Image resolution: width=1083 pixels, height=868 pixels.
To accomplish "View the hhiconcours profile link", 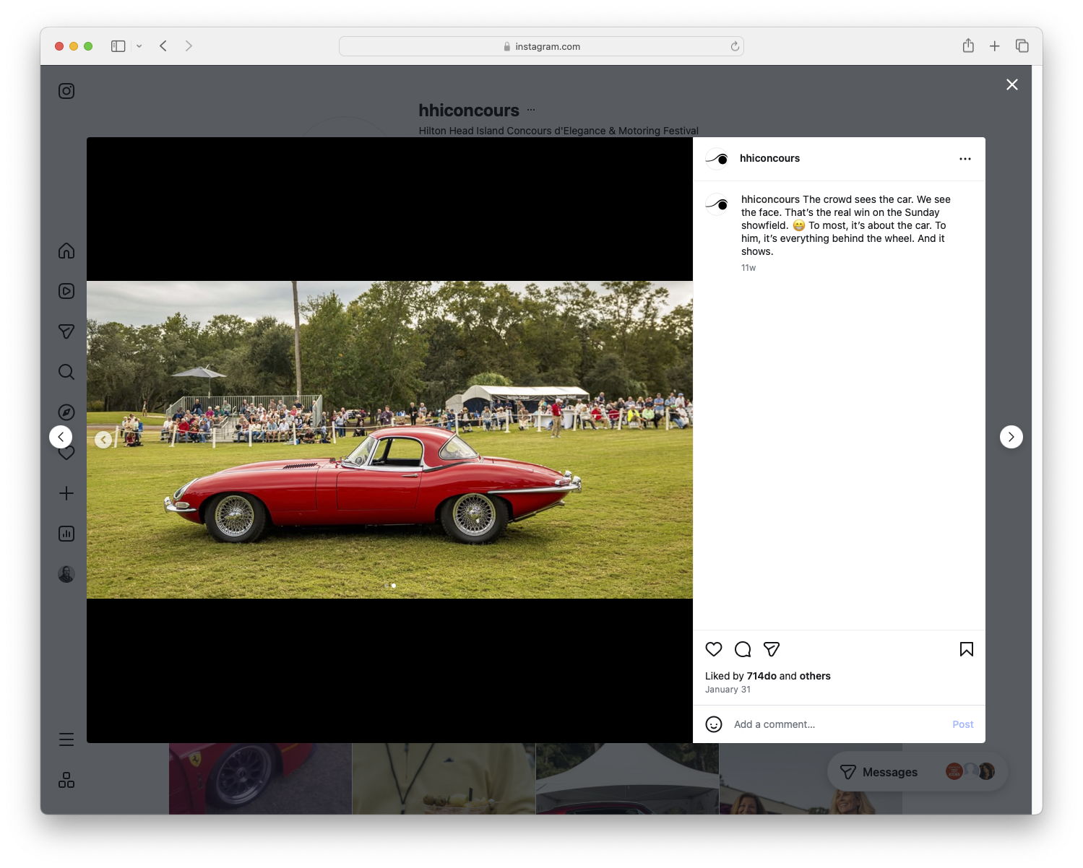I will point(769,158).
